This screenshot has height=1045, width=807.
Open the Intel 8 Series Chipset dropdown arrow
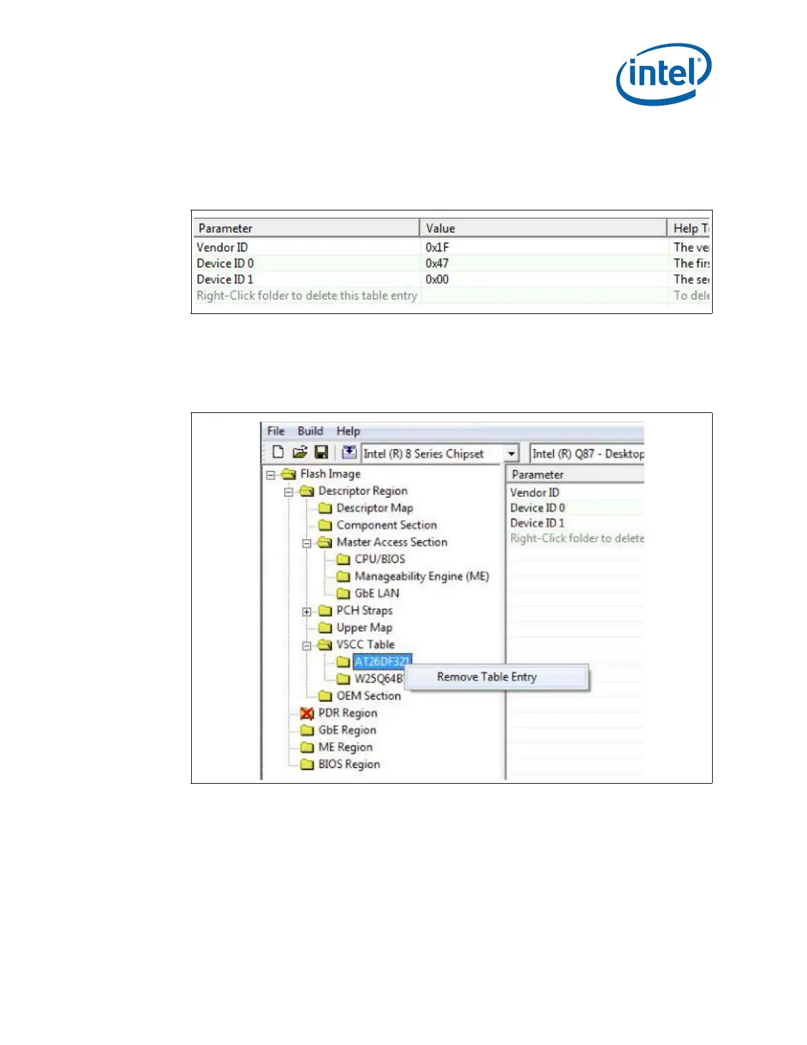pyautogui.click(x=512, y=454)
